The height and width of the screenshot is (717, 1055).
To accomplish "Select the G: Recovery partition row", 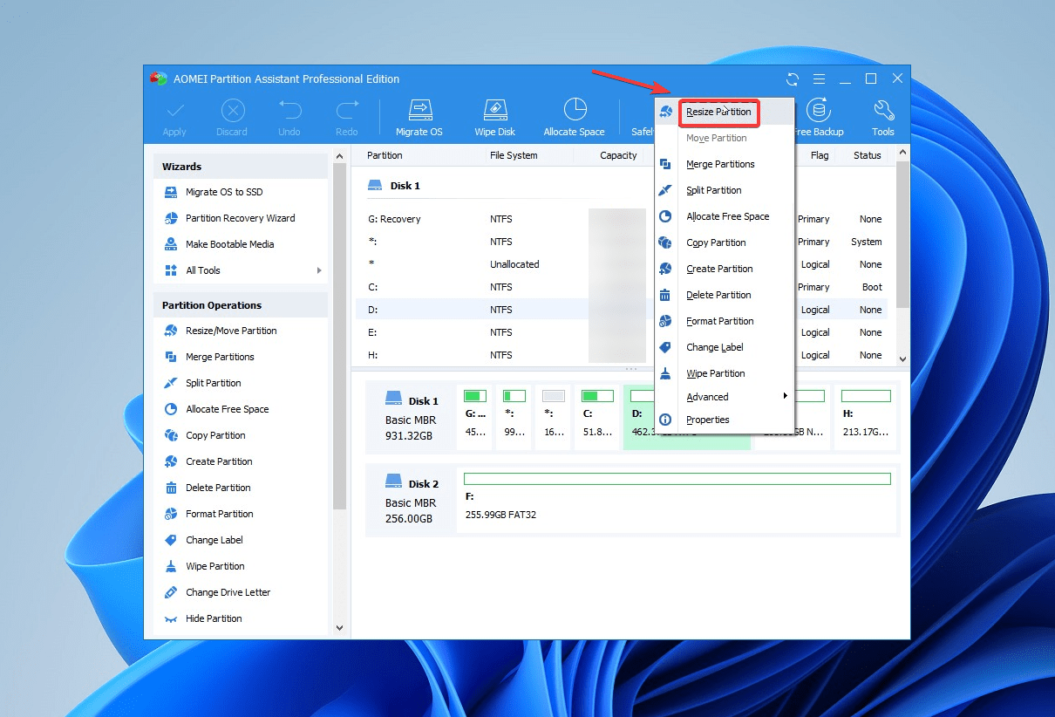I will [x=623, y=219].
